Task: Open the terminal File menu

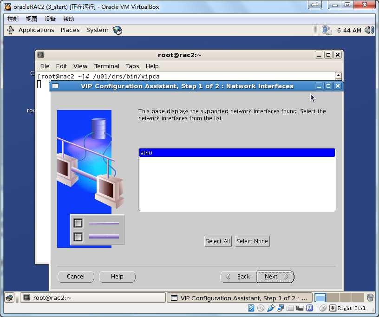Action: (45, 66)
